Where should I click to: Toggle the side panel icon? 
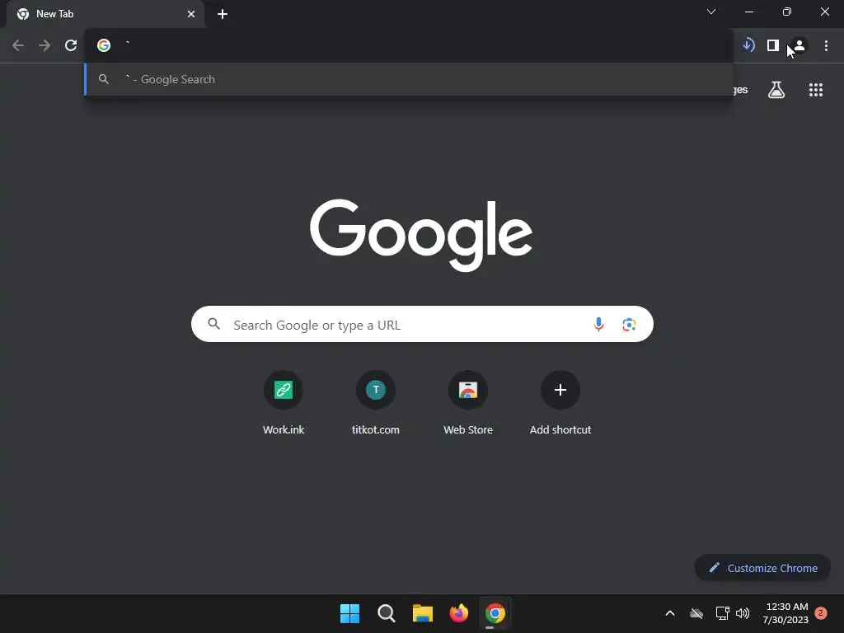773,45
